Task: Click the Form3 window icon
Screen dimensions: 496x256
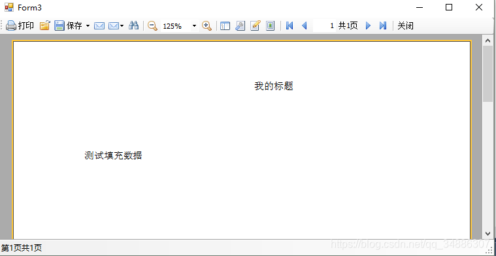Action: click(9, 7)
